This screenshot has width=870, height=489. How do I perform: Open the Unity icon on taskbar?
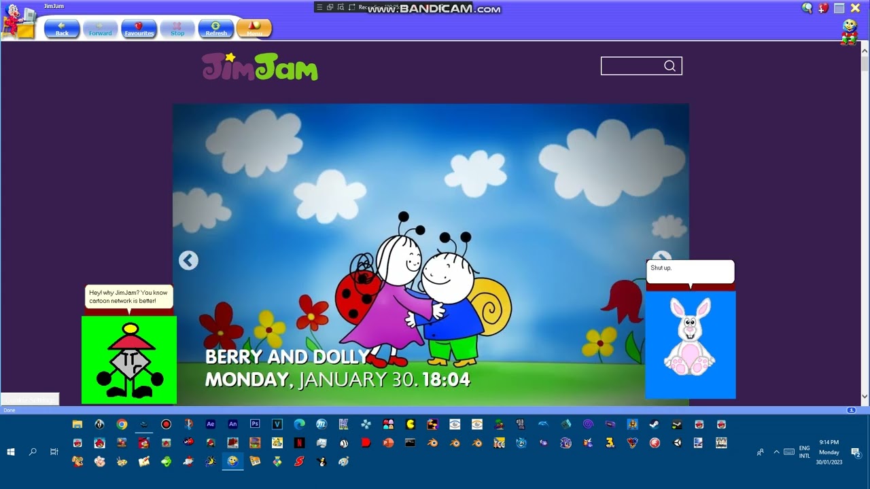[677, 443]
